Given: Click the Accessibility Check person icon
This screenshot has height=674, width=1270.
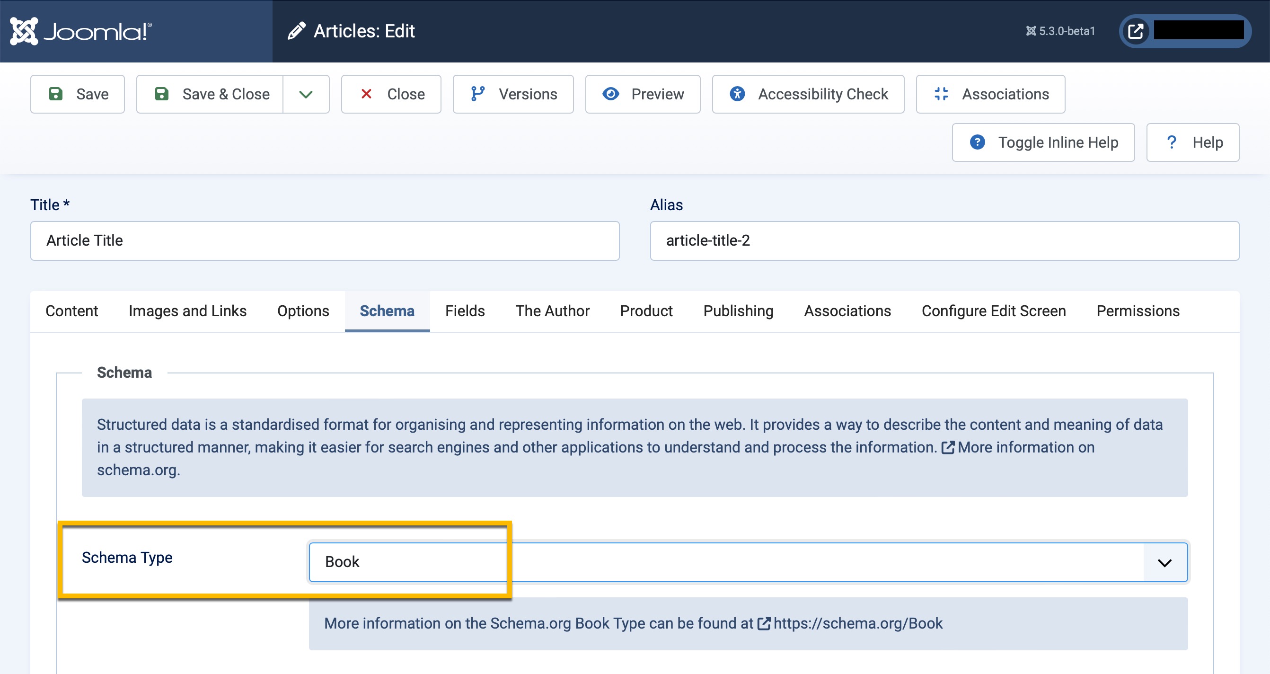Looking at the screenshot, I should click(x=737, y=94).
